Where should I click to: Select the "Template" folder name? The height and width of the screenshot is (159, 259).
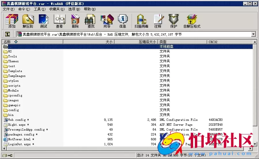pyautogui.click(x=15, y=71)
